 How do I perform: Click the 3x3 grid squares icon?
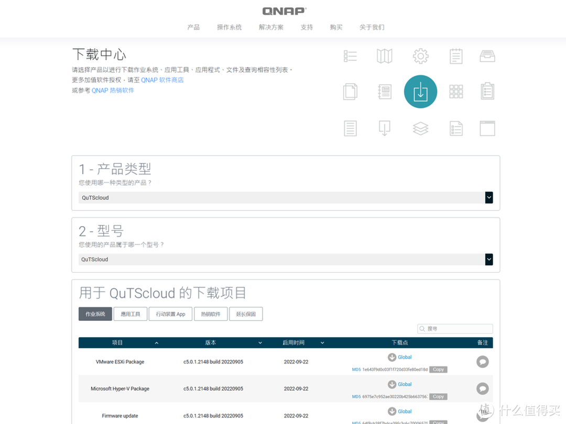(x=456, y=92)
